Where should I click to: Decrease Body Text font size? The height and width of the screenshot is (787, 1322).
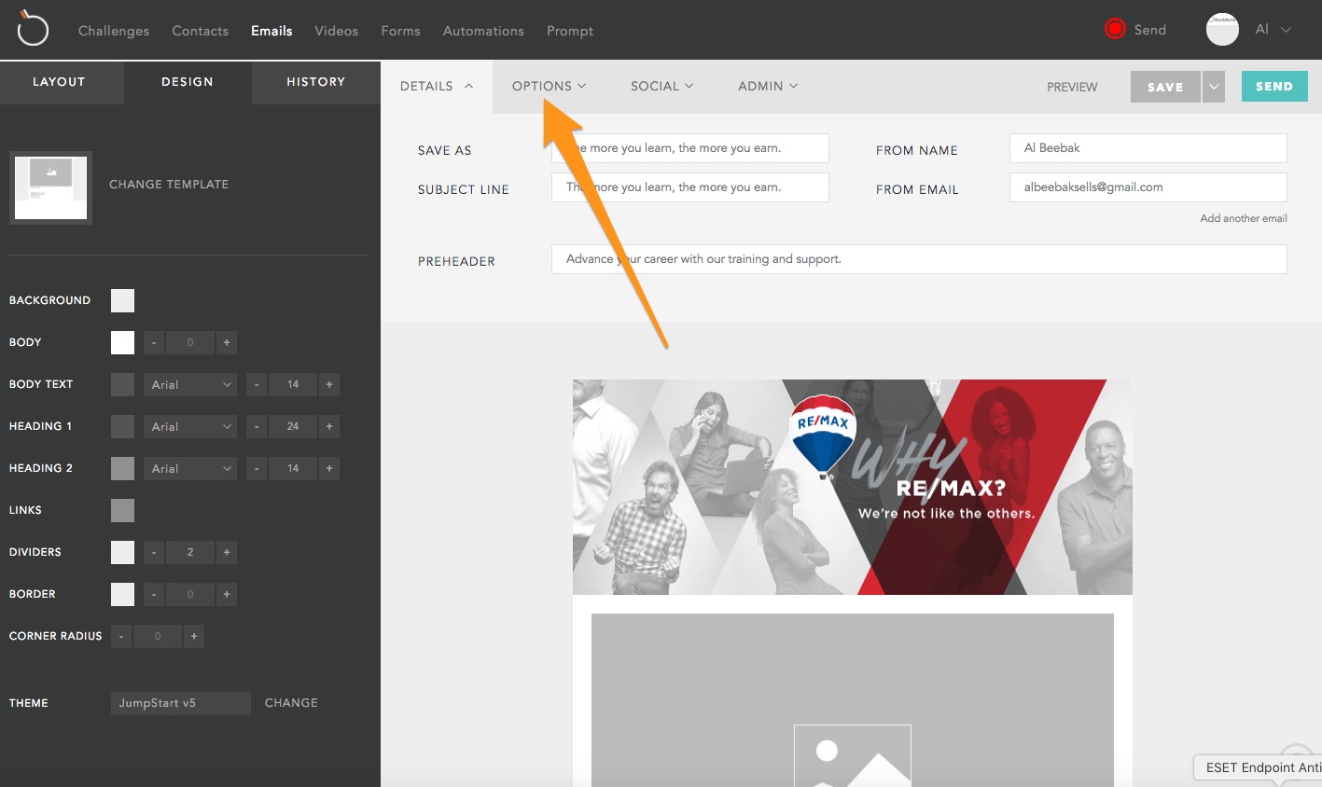click(x=257, y=384)
